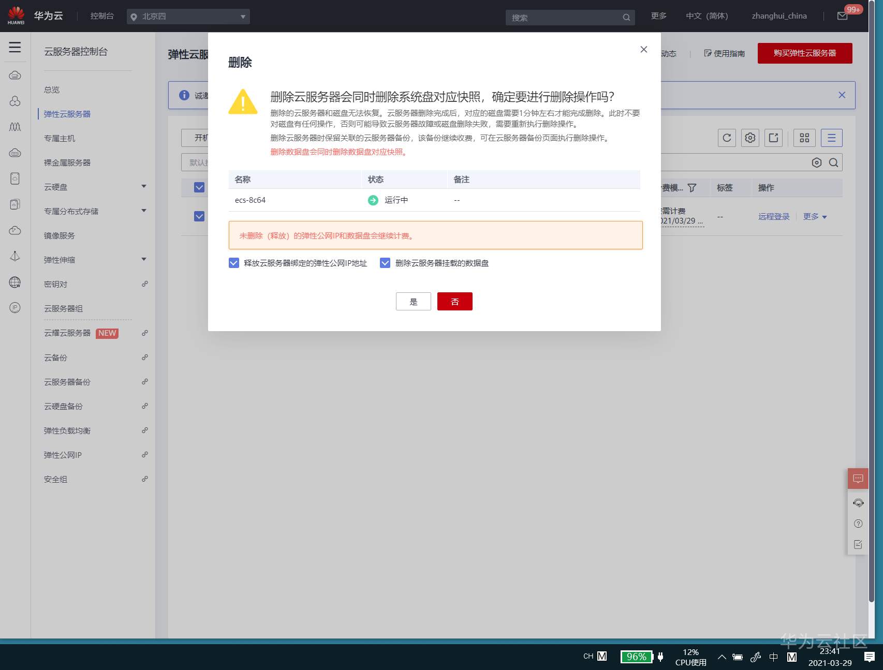Close the delete dialog

coord(644,49)
